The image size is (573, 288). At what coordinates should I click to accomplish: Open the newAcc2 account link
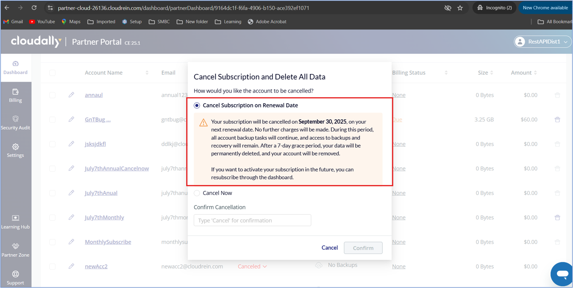click(96, 266)
